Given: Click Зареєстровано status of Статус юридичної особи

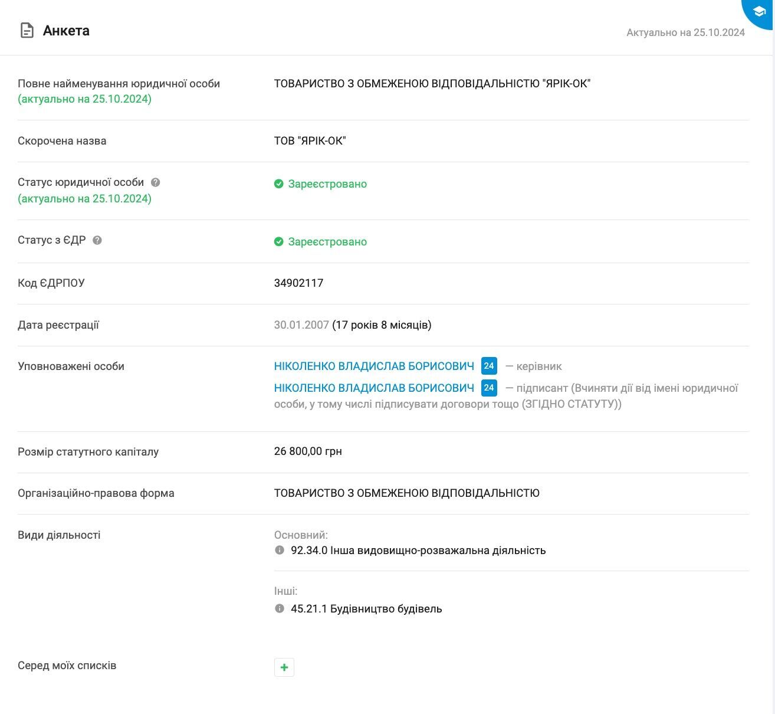Looking at the screenshot, I should tap(327, 184).
